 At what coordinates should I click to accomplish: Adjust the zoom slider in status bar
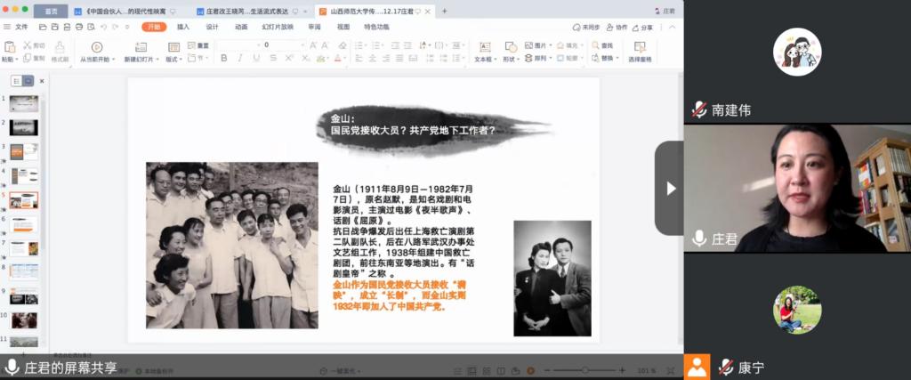(587, 370)
